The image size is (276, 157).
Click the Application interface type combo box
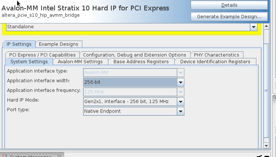tap(134, 72)
